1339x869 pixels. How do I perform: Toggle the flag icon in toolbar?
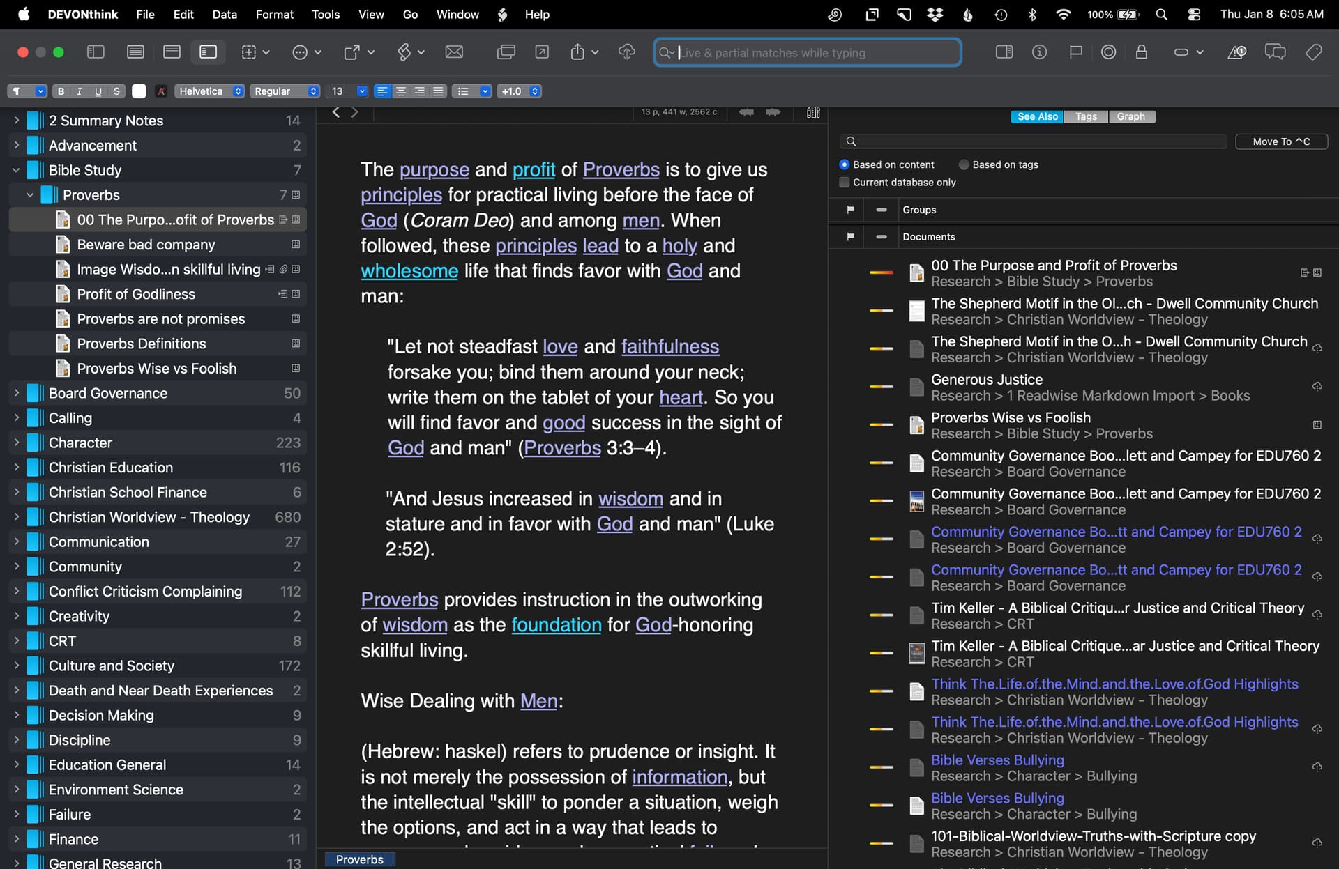click(x=1075, y=52)
